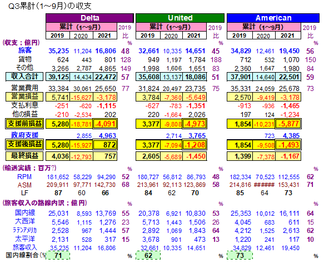Screen dimensions: 324x264
Task: Select United 2021 最終損益 cell -1,450
Action: pos(195,156)
